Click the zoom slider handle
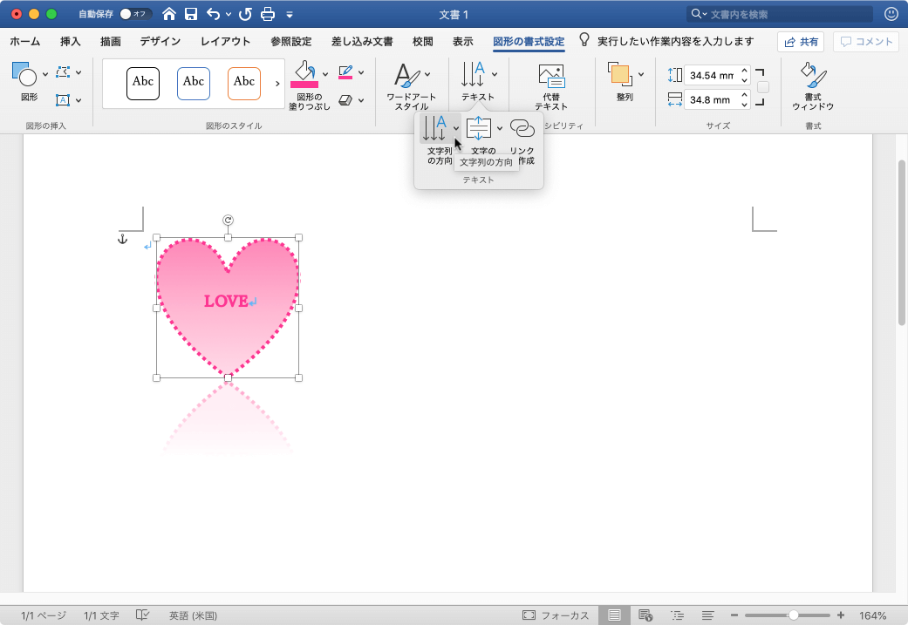908x625 pixels. tap(793, 615)
